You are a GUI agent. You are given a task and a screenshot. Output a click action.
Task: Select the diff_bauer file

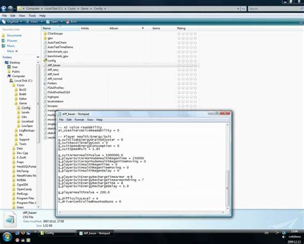pyautogui.click(x=54, y=65)
